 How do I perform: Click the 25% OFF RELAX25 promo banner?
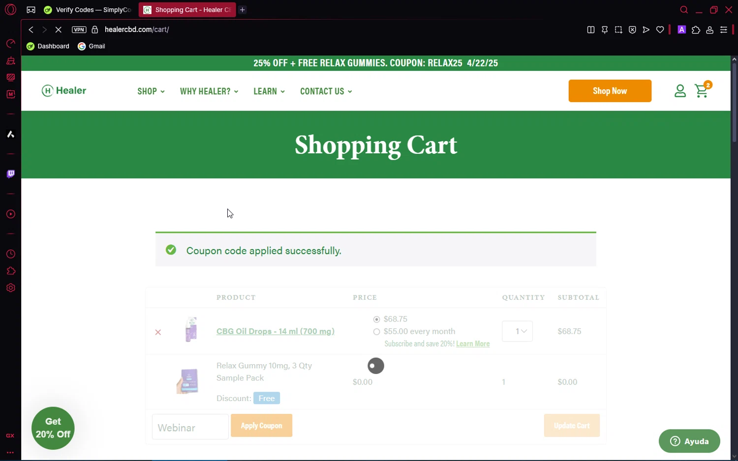(376, 63)
